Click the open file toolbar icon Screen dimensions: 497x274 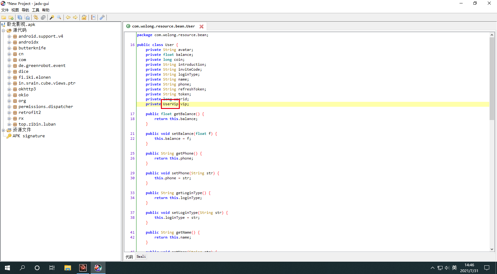tap(4, 18)
